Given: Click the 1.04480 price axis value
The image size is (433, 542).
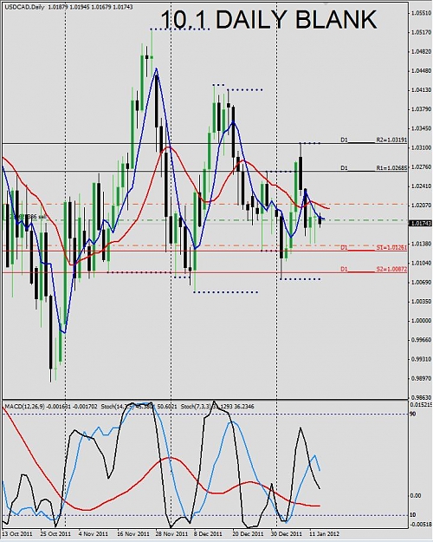Looking at the screenshot, I should point(421,71).
